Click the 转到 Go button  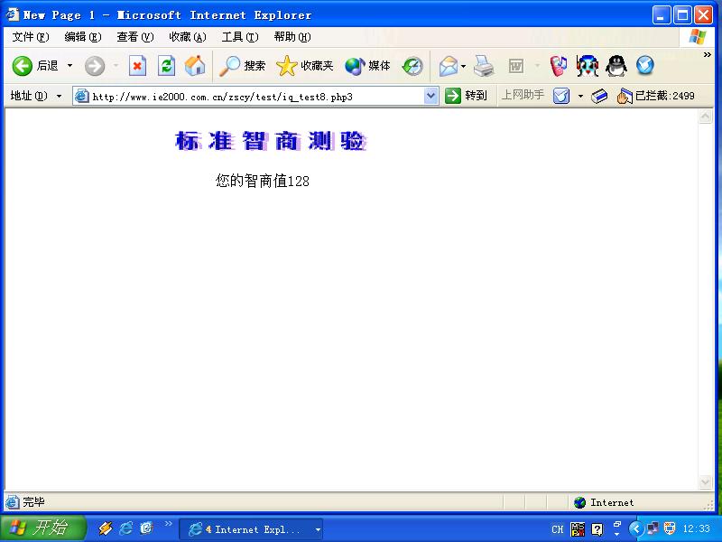[x=466, y=96]
